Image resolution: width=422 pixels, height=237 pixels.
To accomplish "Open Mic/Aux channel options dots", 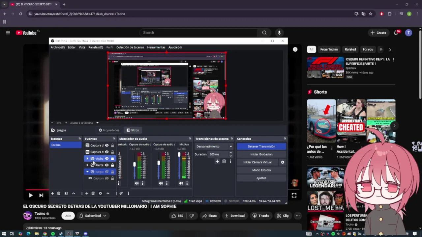I will [x=187, y=183].
